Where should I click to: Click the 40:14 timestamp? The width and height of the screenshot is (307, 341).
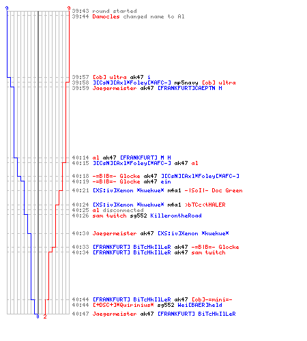tap(81, 158)
